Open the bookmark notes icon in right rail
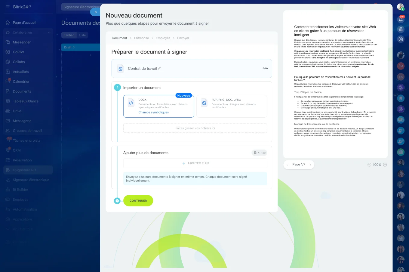 click(x=401, y=98)
